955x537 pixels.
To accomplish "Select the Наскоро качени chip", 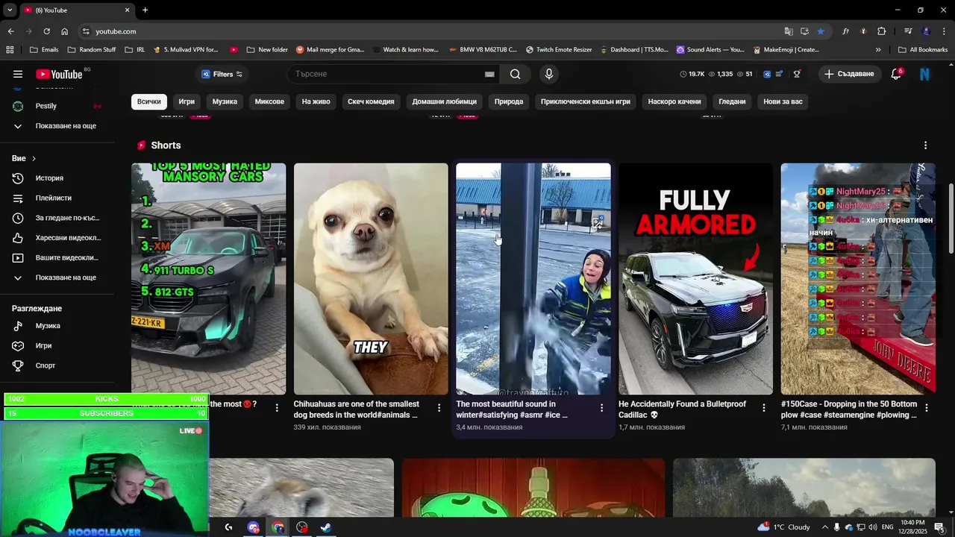I will coord(674,101).
